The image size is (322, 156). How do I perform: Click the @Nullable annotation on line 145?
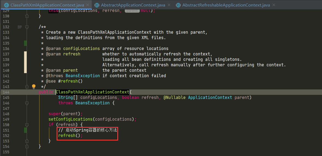(x=174, y=97)
